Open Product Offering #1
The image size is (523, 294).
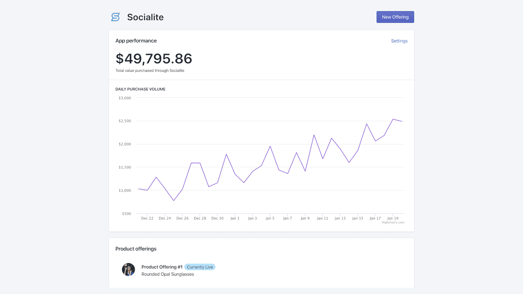162,267
